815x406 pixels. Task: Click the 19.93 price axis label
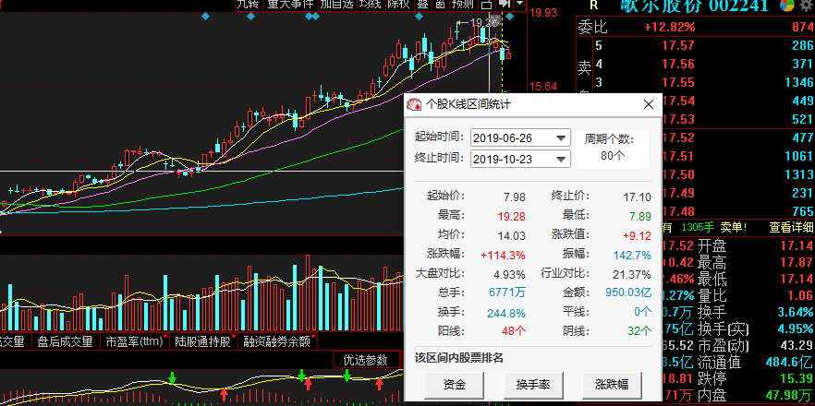coord(542,13)
